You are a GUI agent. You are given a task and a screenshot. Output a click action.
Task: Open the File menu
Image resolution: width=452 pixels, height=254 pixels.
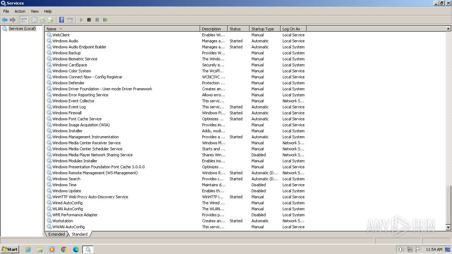click(6, 11)
